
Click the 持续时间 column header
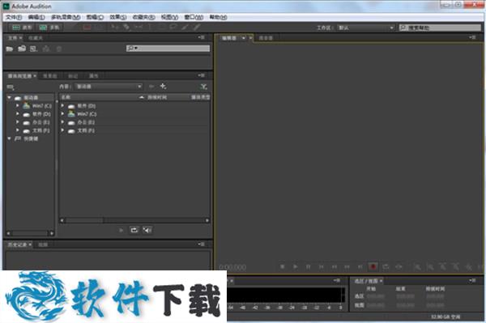click(157, 97)
